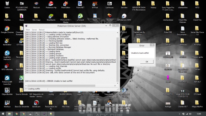Screen dimensions: 206x116
Task: Click the 'Unable to load outfits!' dialog message
Action: (x=140, y=53)
